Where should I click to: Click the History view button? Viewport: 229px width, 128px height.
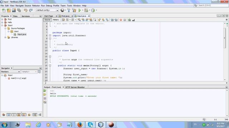[56, 20]
